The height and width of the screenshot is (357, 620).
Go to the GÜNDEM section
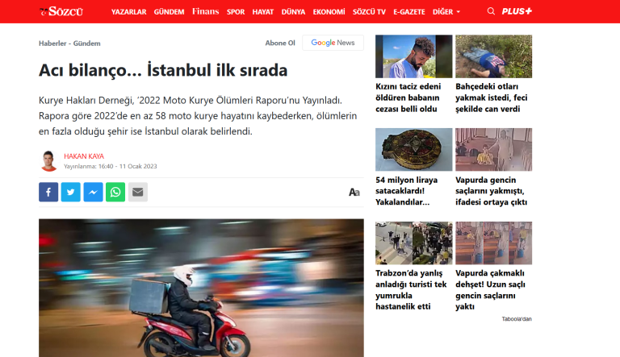coord(169,12)
